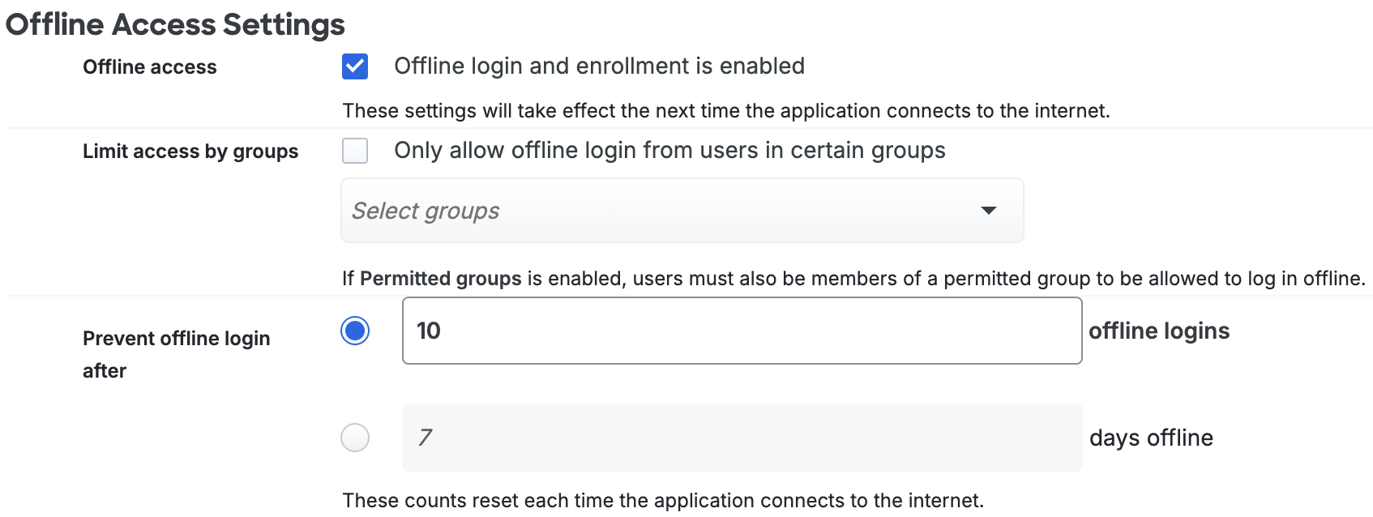
Task: Click the 'Offline access' row label
Action: click(150, 67)
